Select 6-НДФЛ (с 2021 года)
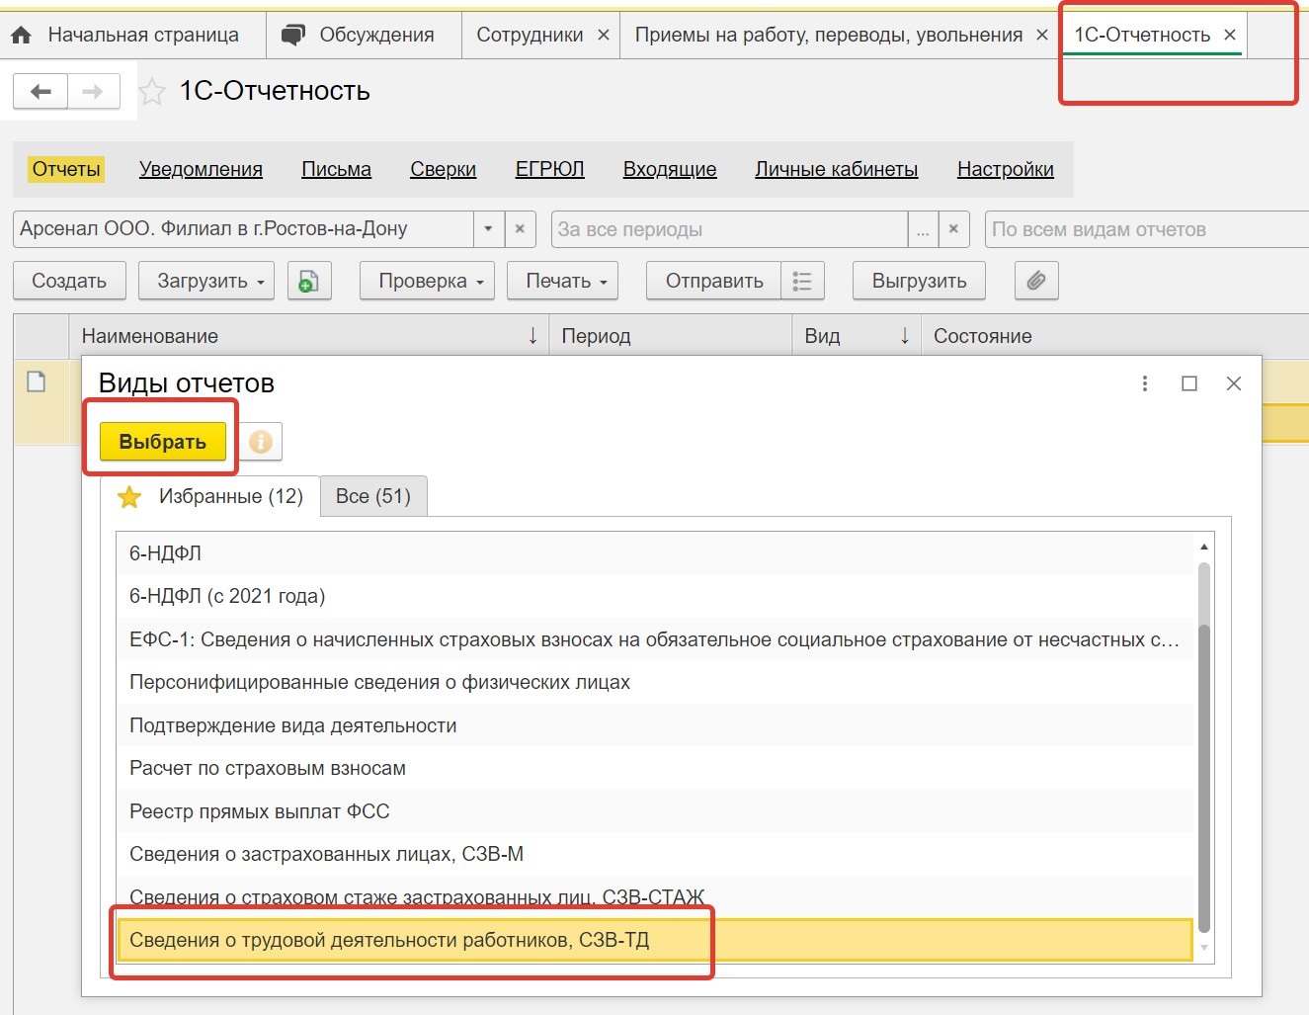Screen dimensions: 1309x1015 655,596
